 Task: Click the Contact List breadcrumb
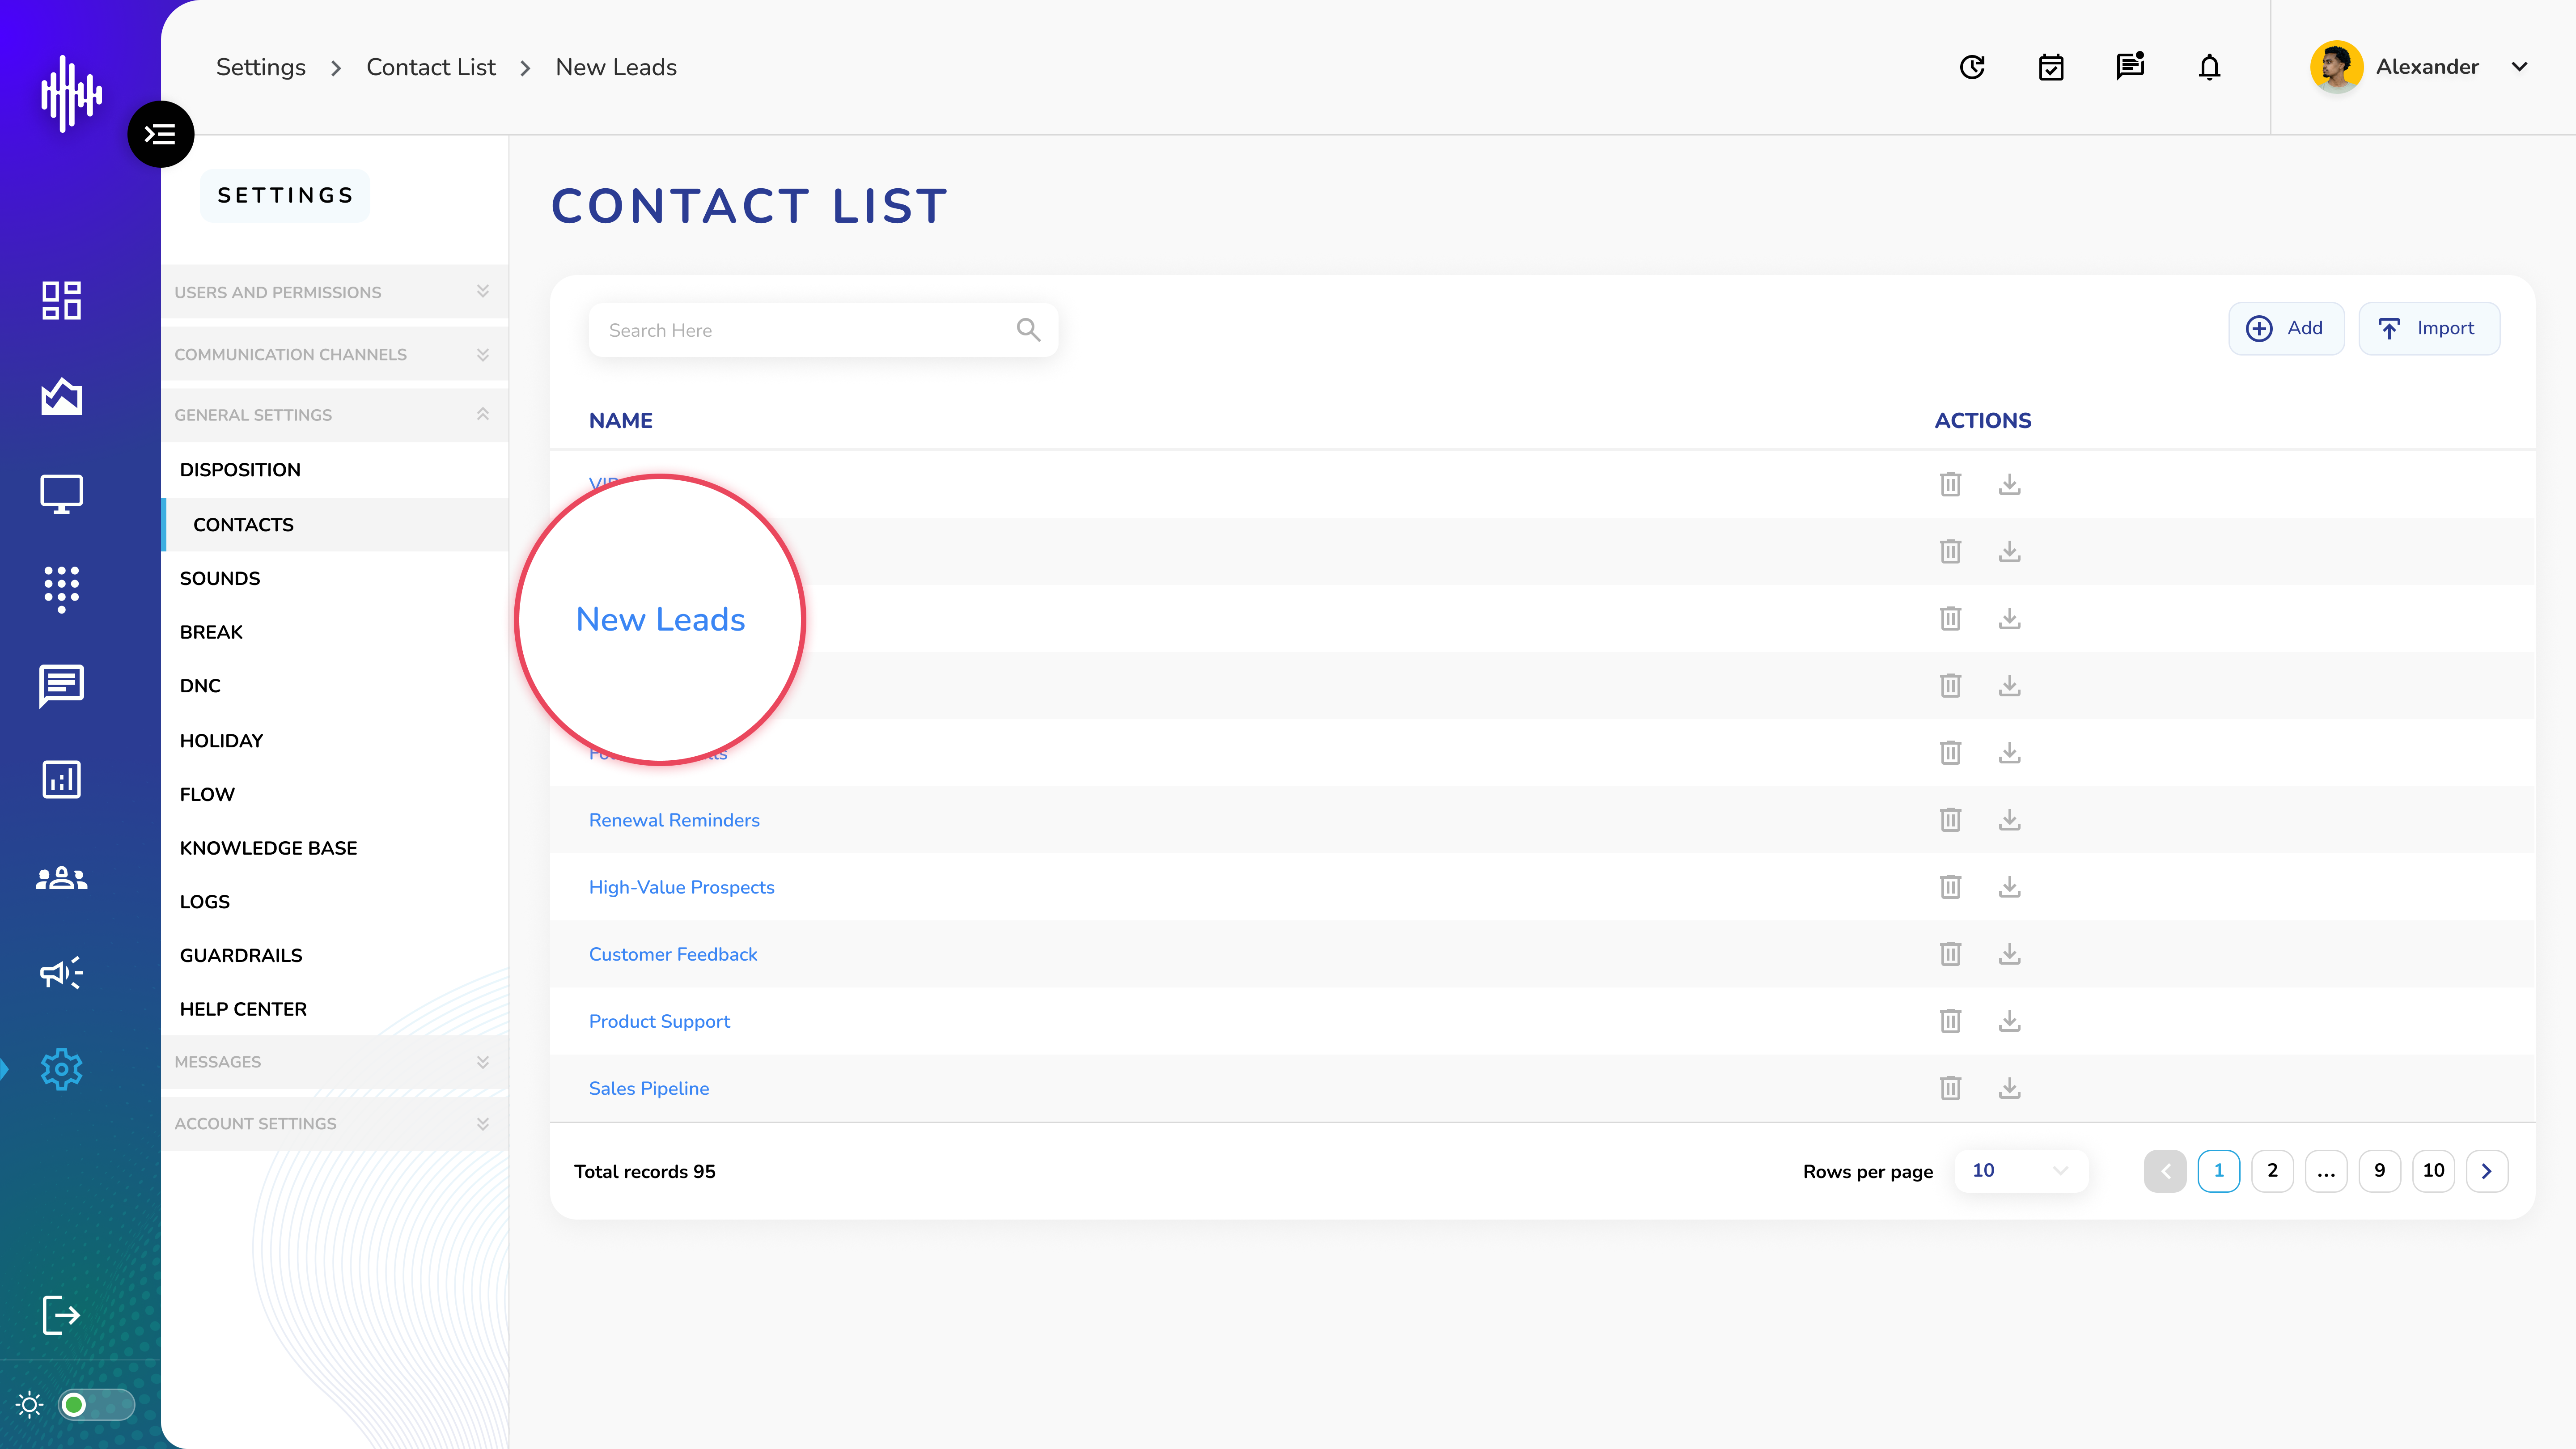[431, 67]
